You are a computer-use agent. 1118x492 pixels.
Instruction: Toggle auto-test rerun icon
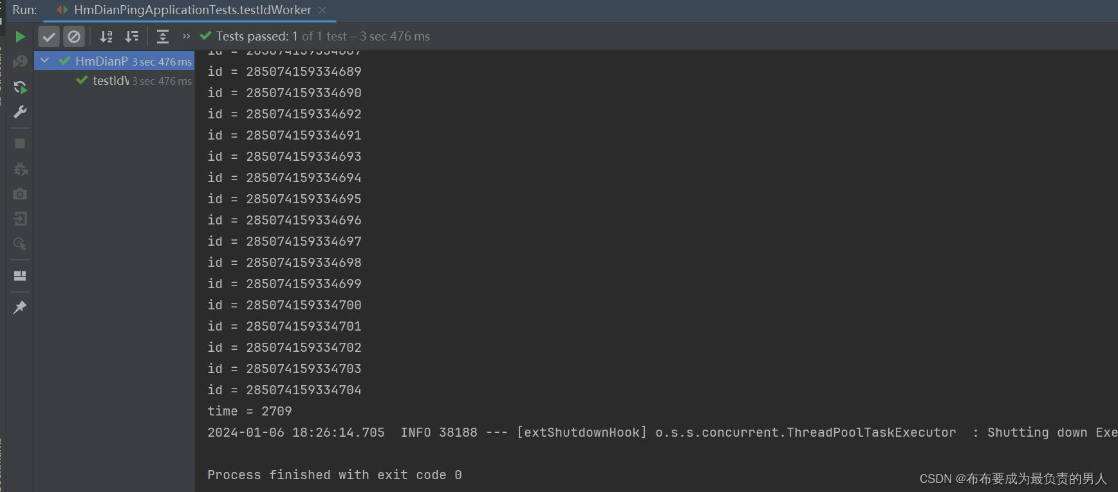point(20,87)
